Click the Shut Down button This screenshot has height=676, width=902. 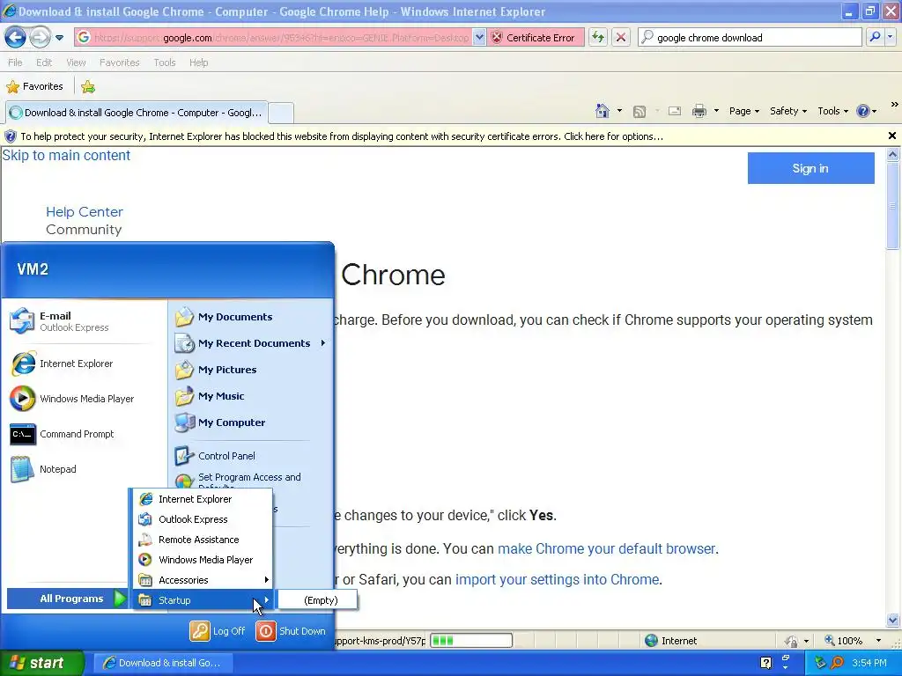point(291,631)
